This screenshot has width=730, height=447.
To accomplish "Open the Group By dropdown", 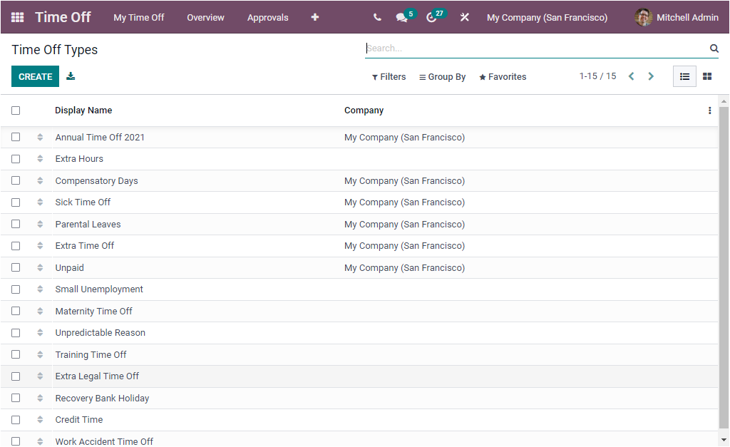I will [x=442, y=76].
